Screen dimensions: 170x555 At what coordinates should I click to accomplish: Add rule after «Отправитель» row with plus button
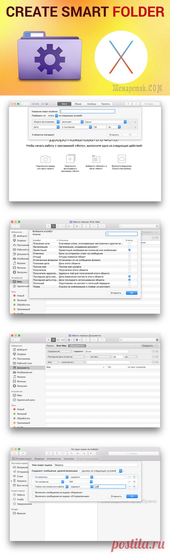[134, 477]
